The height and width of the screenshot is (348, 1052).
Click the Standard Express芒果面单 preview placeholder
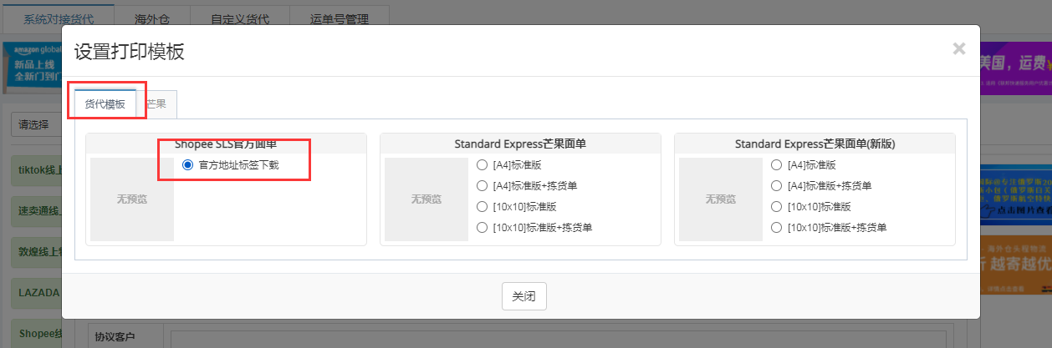pyautogui.click(x=426, y=199)
